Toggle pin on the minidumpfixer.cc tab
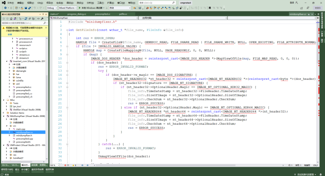Image resolution: width=325 pixels, height=176 pixels. coord(310,14)
